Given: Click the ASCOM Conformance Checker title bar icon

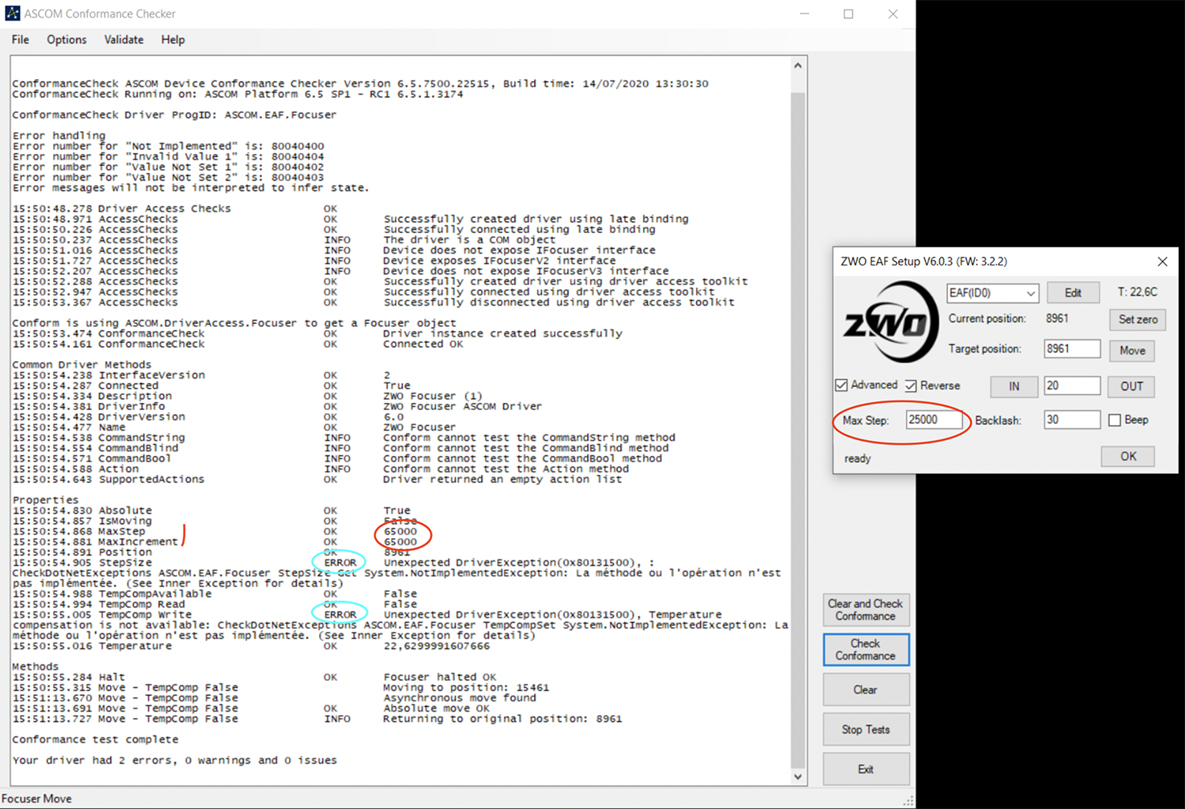Looking at the screenshot, I should [x=13, y=13].
